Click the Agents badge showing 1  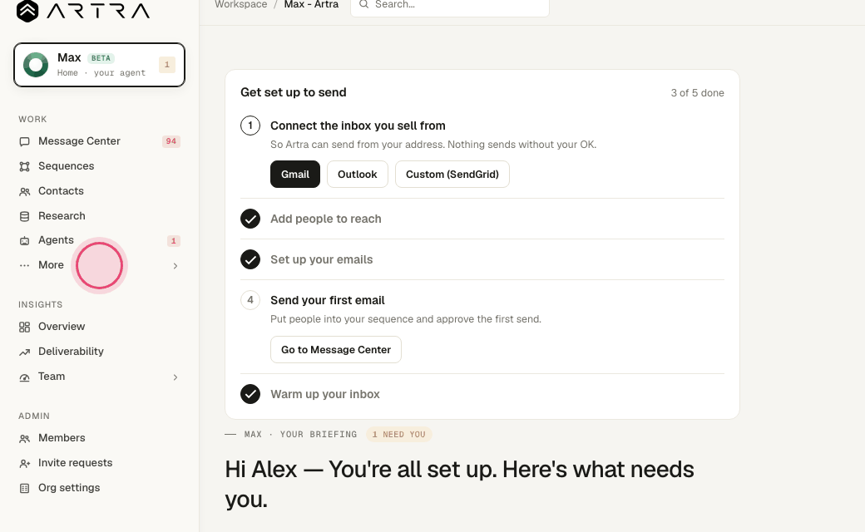pos(173,241)
